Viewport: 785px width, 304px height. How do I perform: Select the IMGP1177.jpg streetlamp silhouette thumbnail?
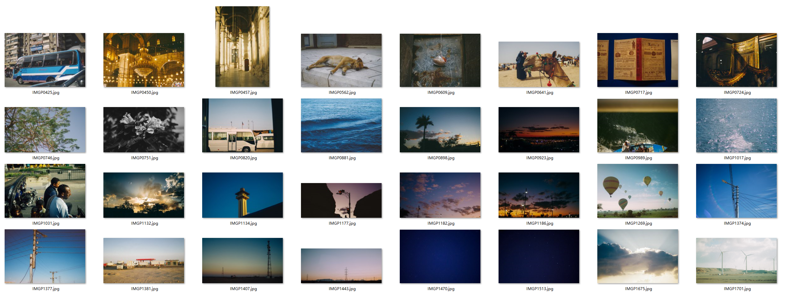pos(341,200)
